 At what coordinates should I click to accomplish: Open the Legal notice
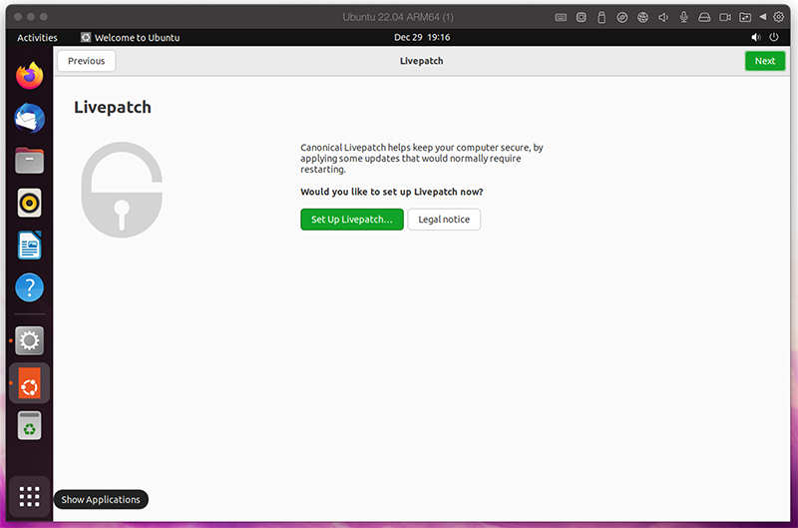(444, 220)
